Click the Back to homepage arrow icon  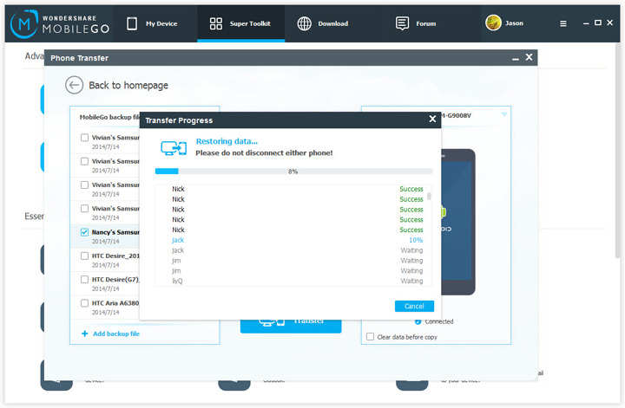tap(74, 85)
